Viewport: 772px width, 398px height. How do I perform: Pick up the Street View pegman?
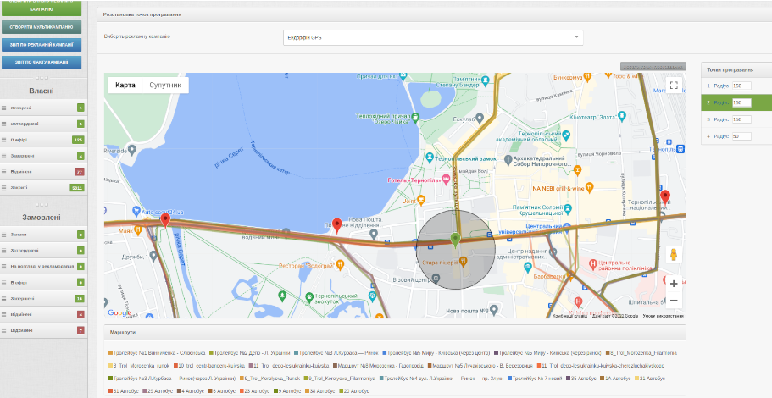coord(674,254)
